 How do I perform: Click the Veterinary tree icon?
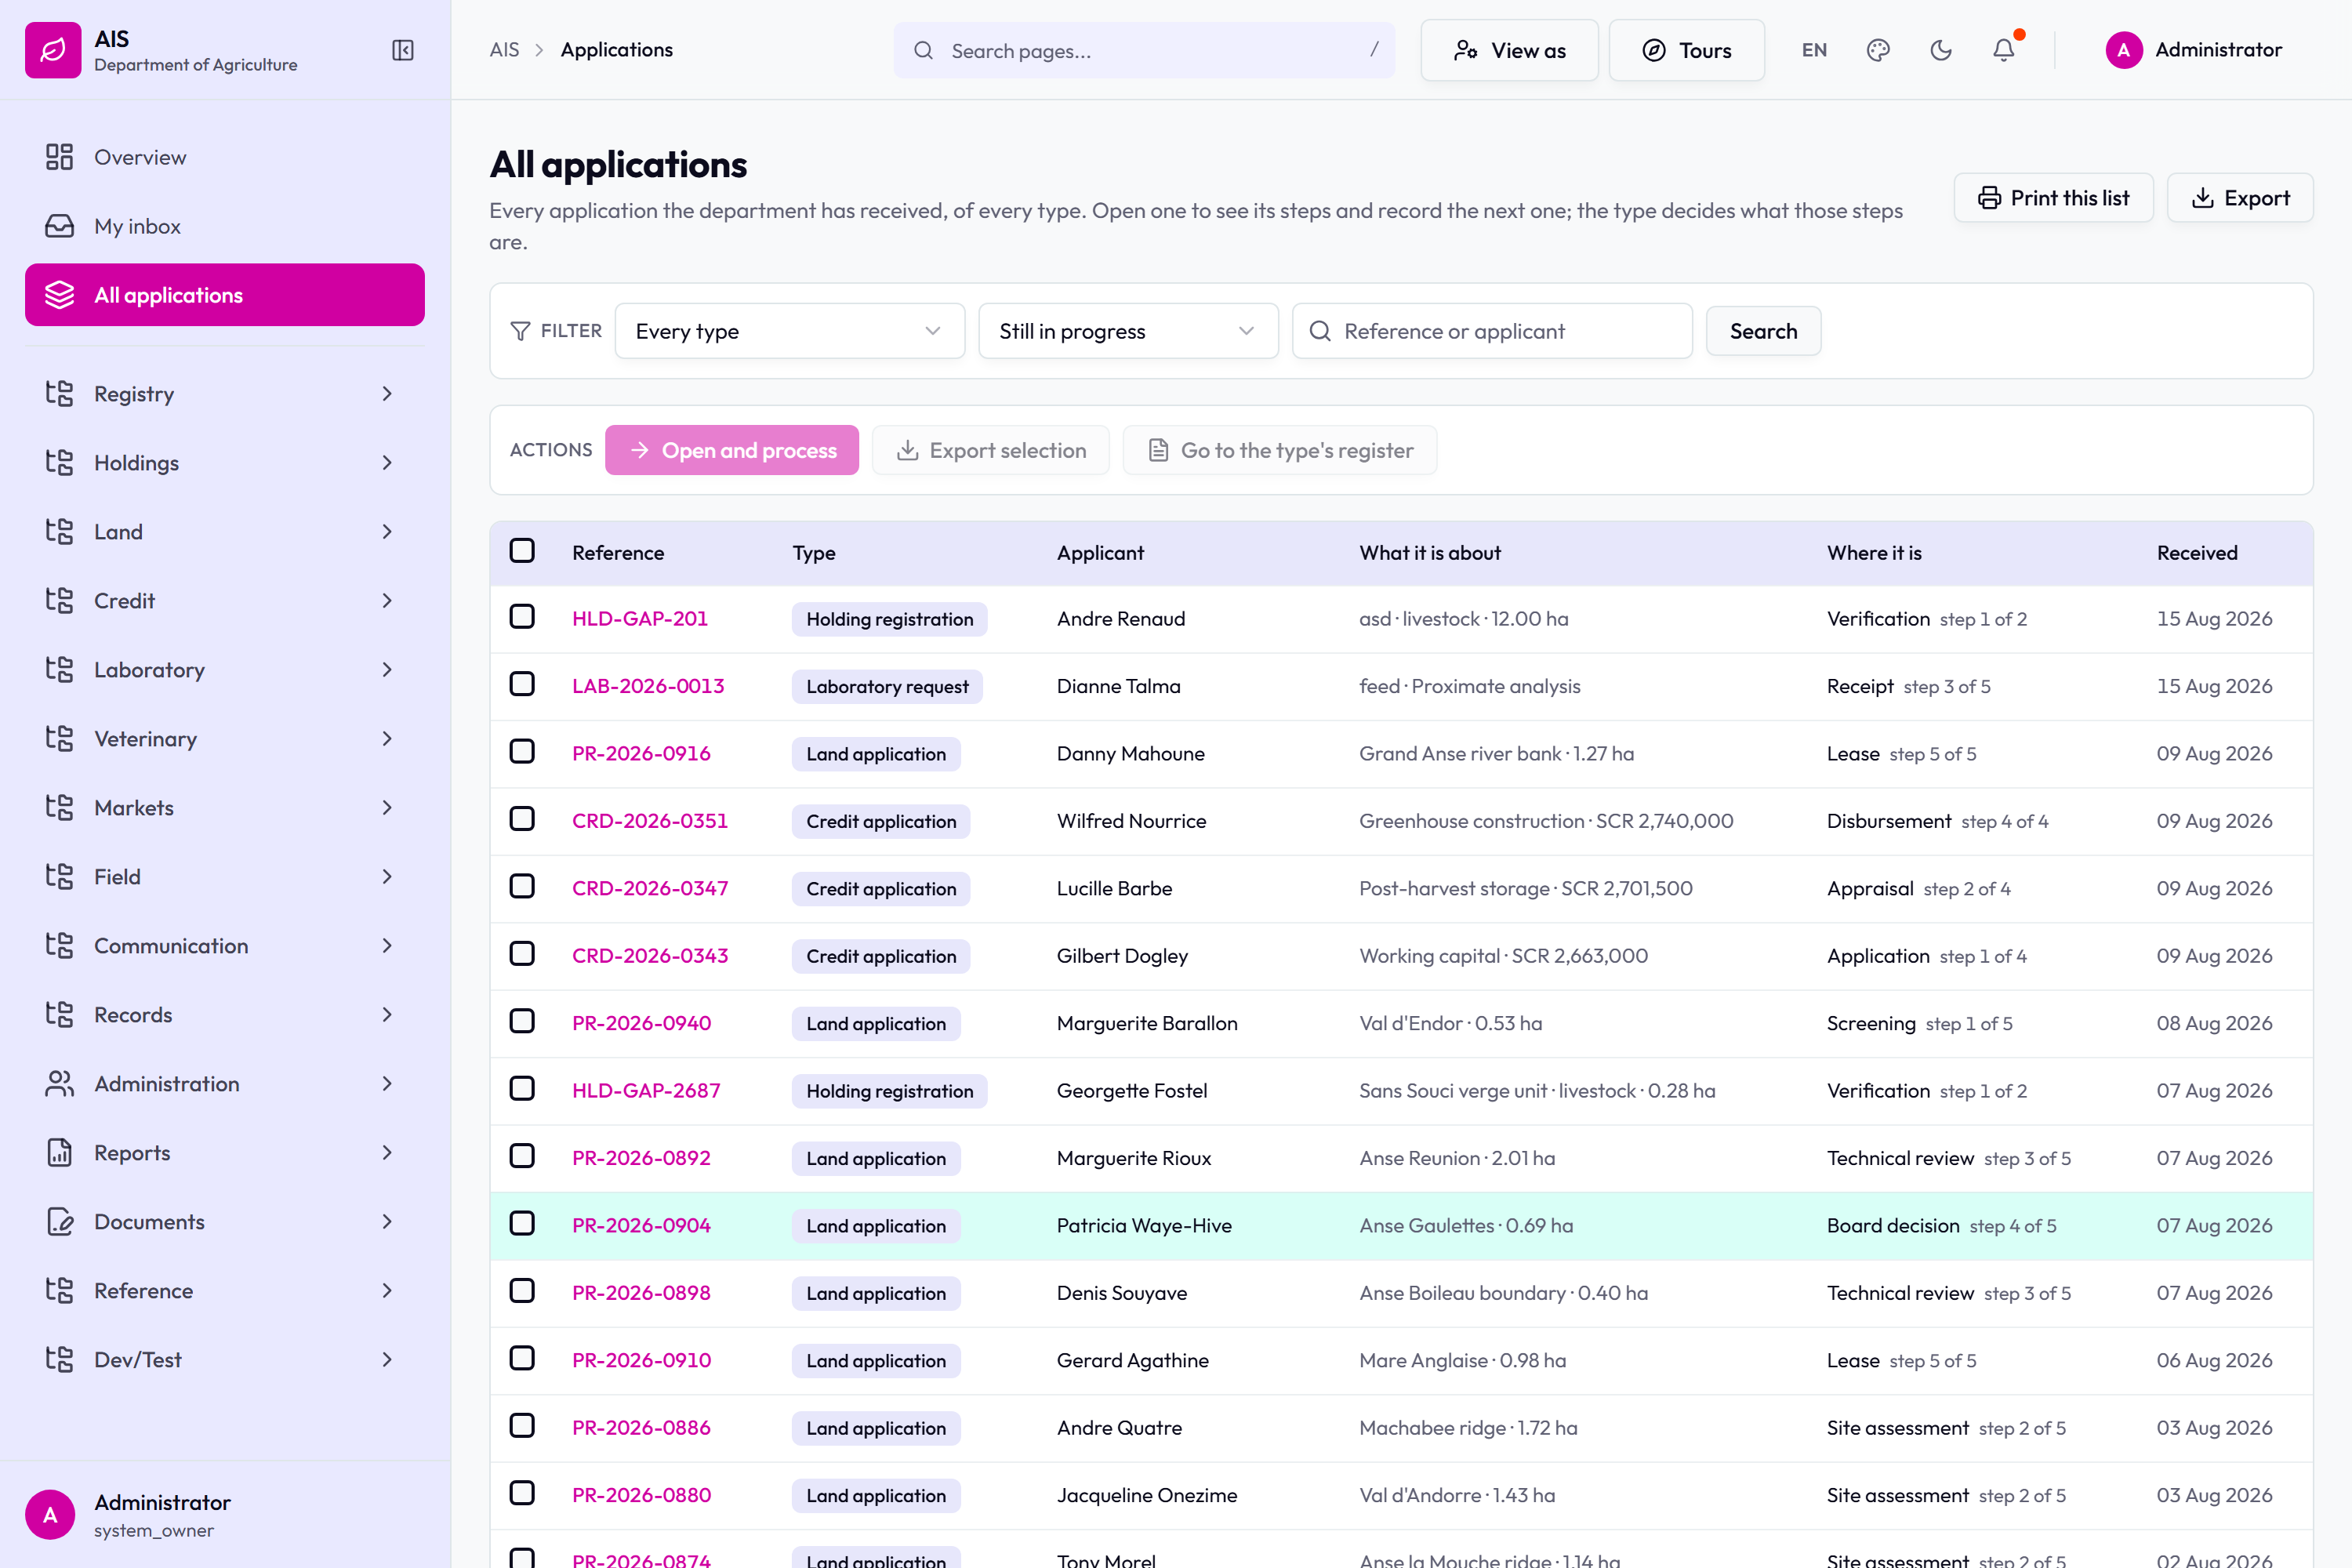tap(59, 739)
